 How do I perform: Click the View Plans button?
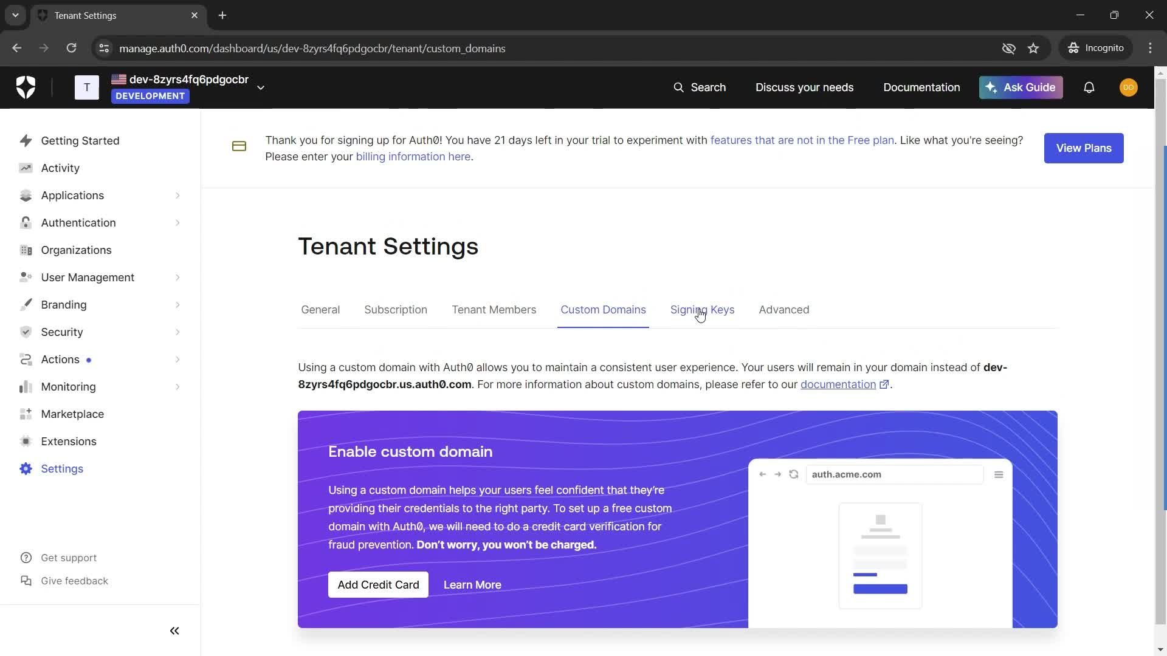(x=1084, y=148)
